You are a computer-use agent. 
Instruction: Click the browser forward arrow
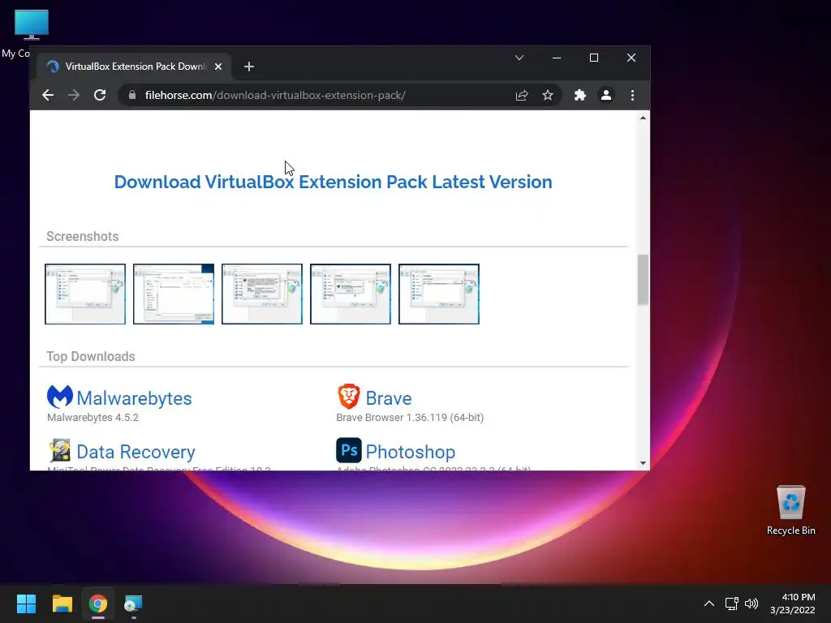pos(74,96)
